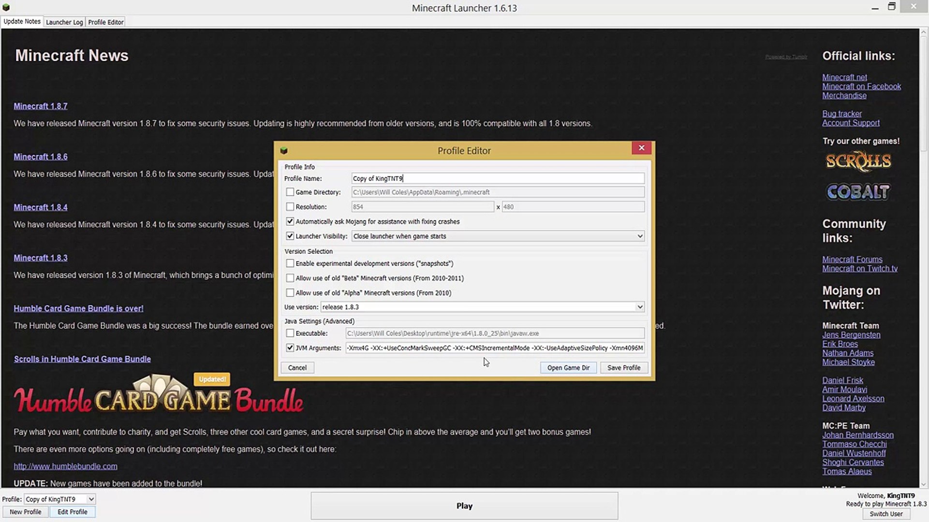Click the Minecraft icon in the Profile Editor title bar
This screenshot has height=522, width=929.
pyautogui.click(x=284, y=151)
